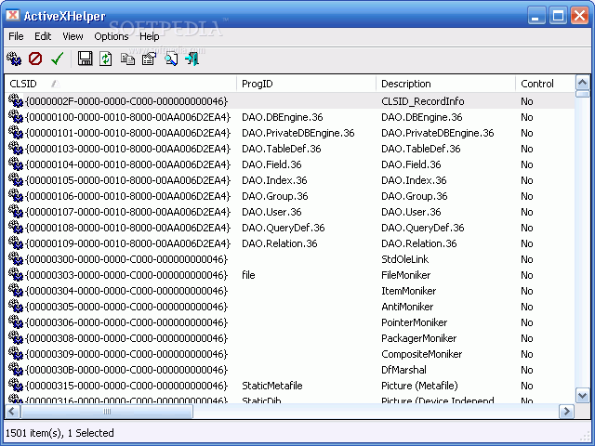Click the gear icon of AntiMoniker row
Screen dimensions: 595x446
16,307
